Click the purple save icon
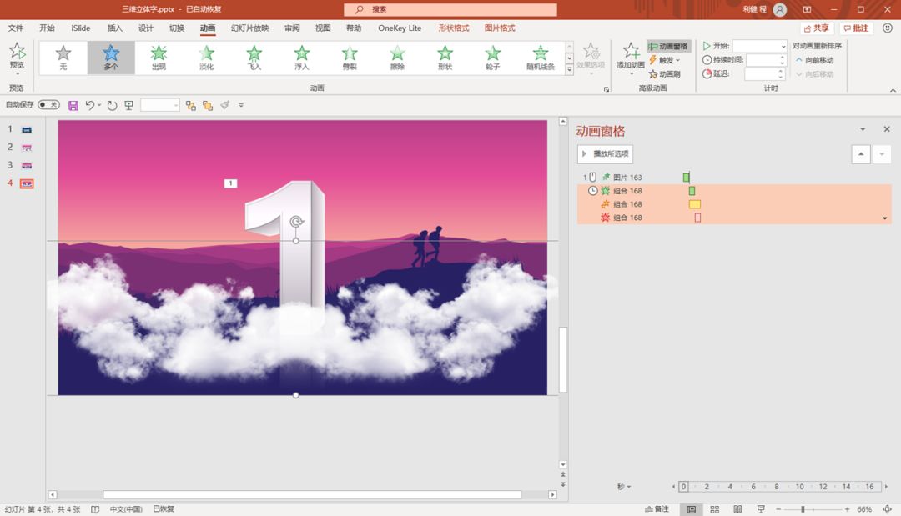The image size is (901, 516). pyautogui.click(x=73, y=105)
